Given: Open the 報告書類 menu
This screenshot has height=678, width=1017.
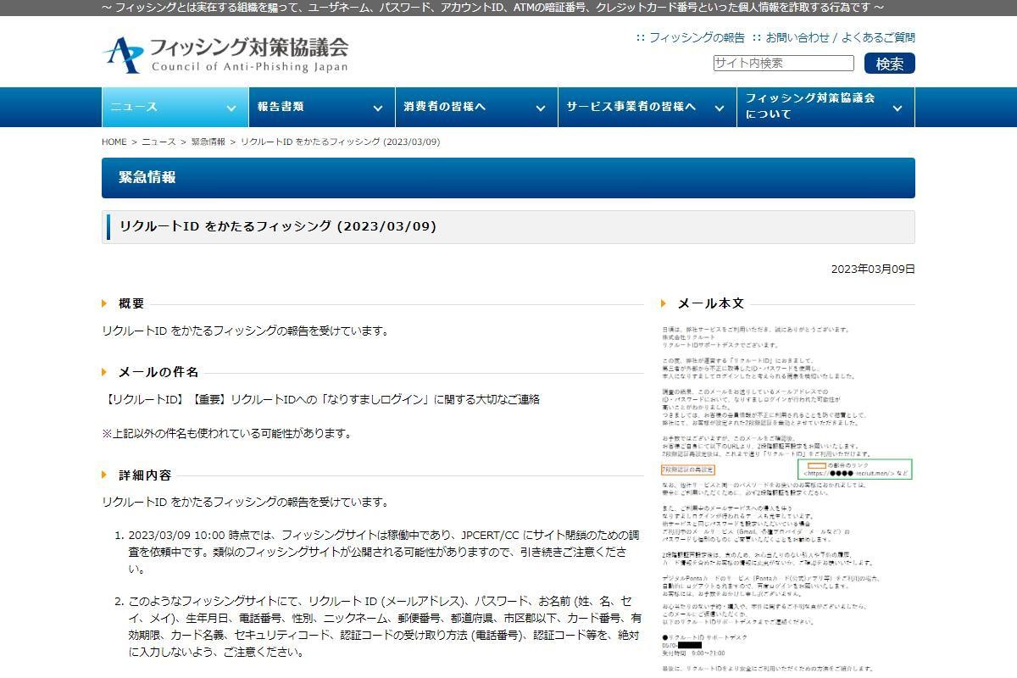Looking at the screenshot, I should (321, 107).
